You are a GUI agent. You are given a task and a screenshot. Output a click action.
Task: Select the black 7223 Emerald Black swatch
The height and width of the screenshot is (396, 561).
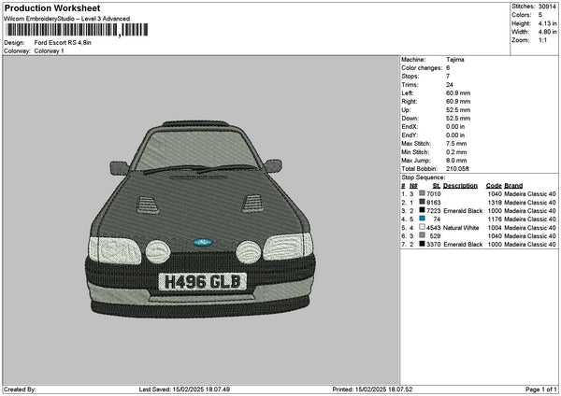pos(422,210)
